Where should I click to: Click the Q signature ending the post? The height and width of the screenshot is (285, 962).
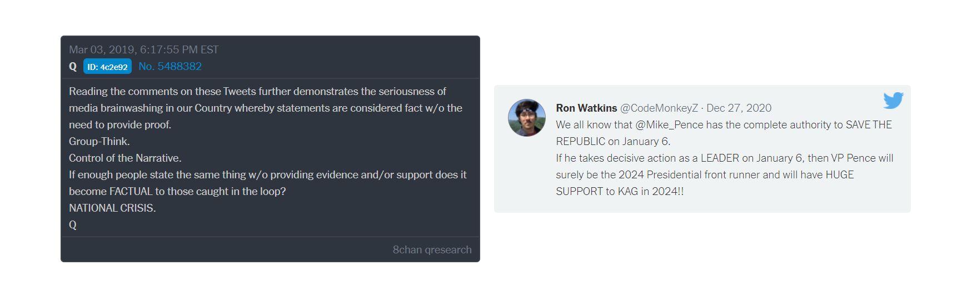click(73, 224)
